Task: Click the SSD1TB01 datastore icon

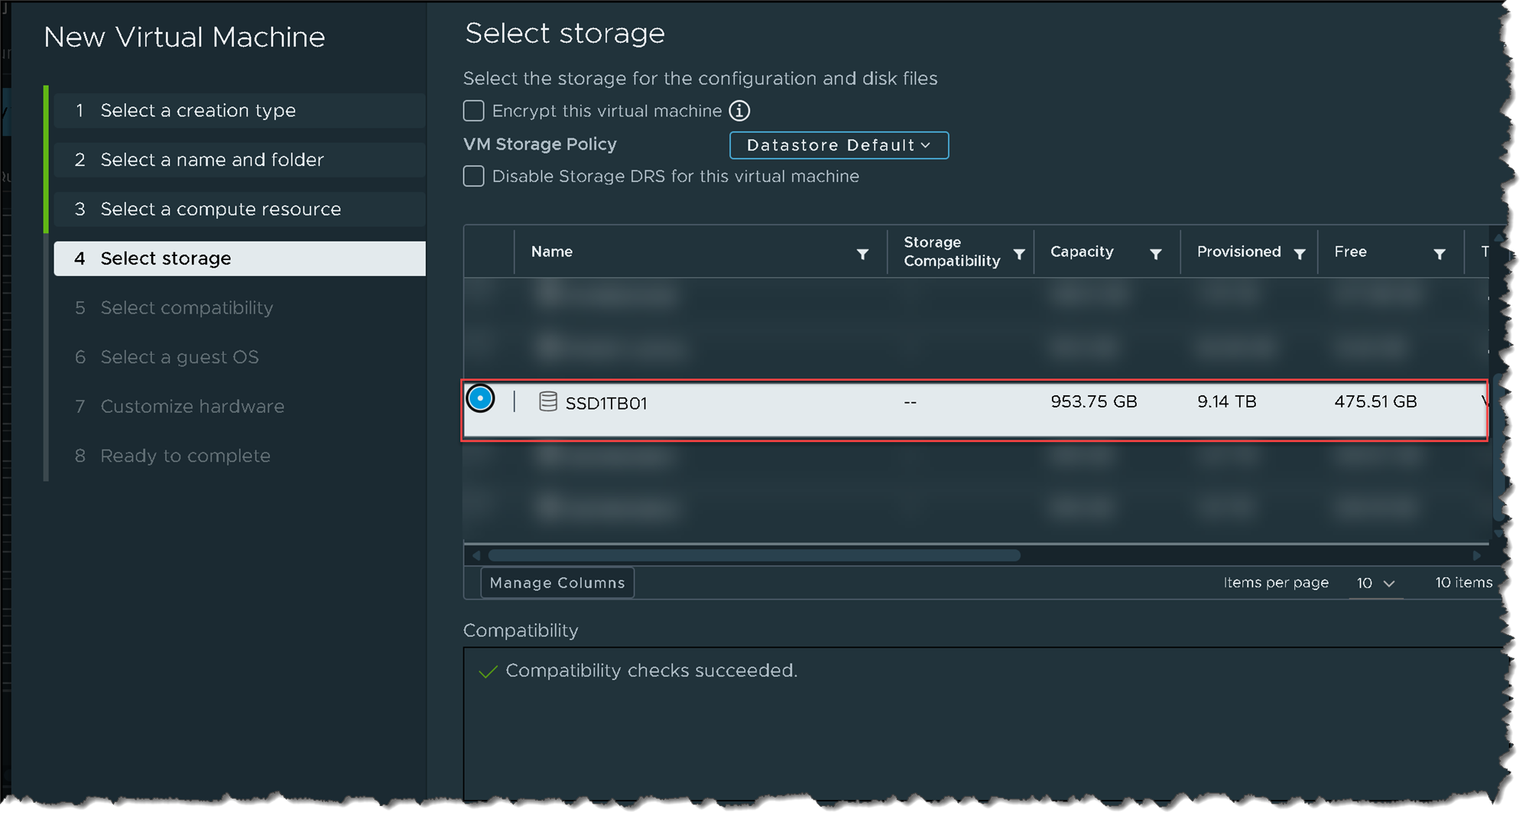Action: point(547,402)
